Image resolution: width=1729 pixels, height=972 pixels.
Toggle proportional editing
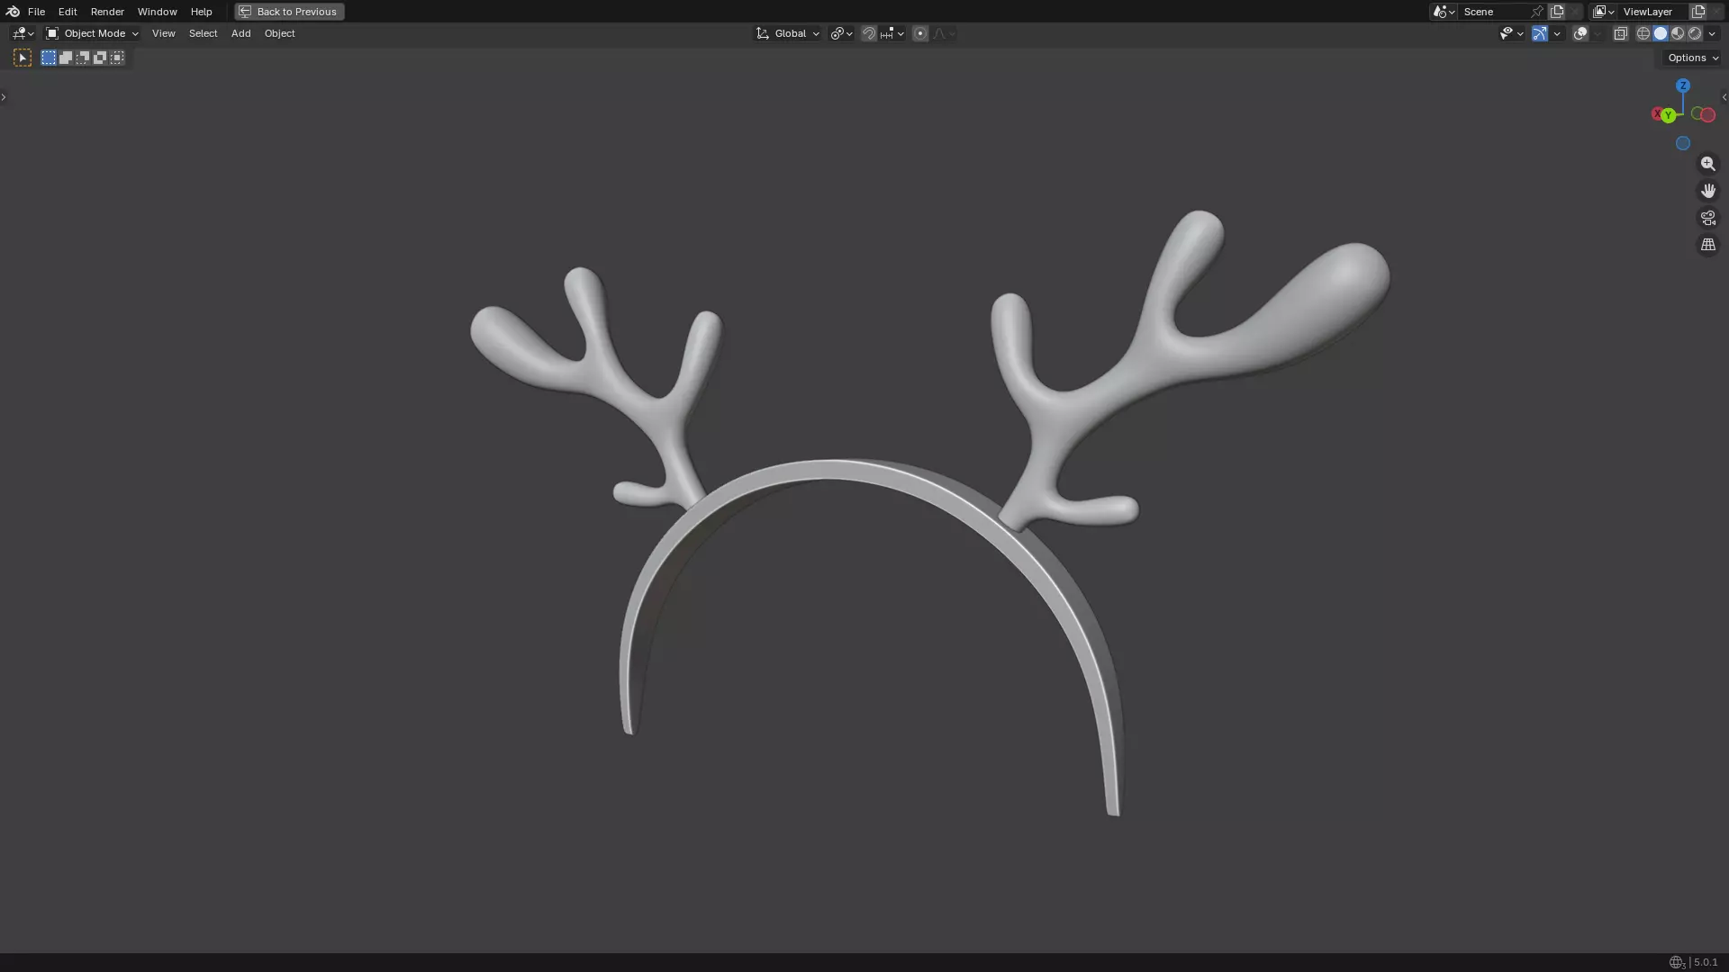tap(919, 33)
